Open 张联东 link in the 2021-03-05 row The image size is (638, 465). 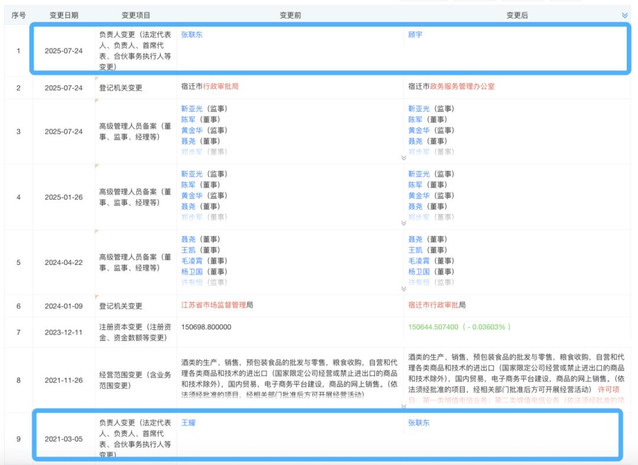click(x=419, y=423)
